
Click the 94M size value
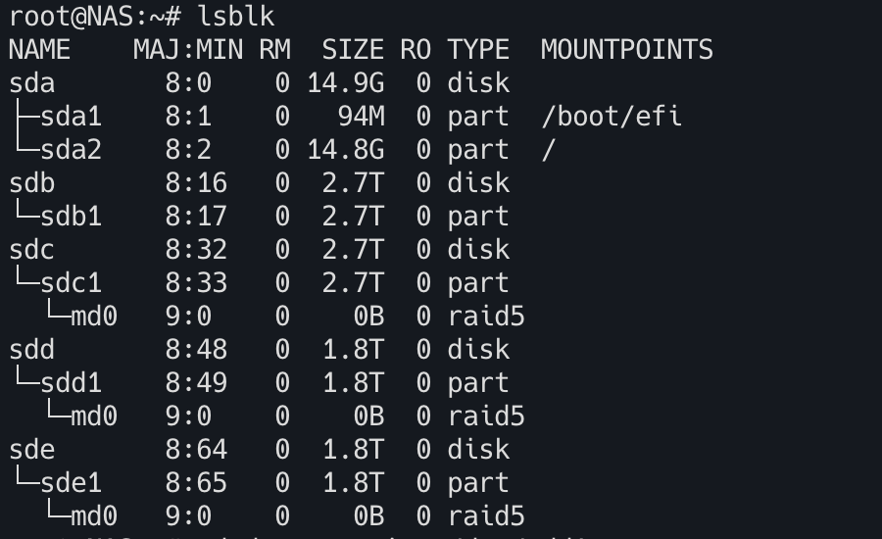point(361,117)
